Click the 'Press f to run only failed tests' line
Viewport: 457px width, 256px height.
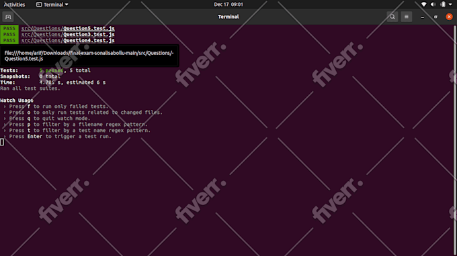pos(56,107)
